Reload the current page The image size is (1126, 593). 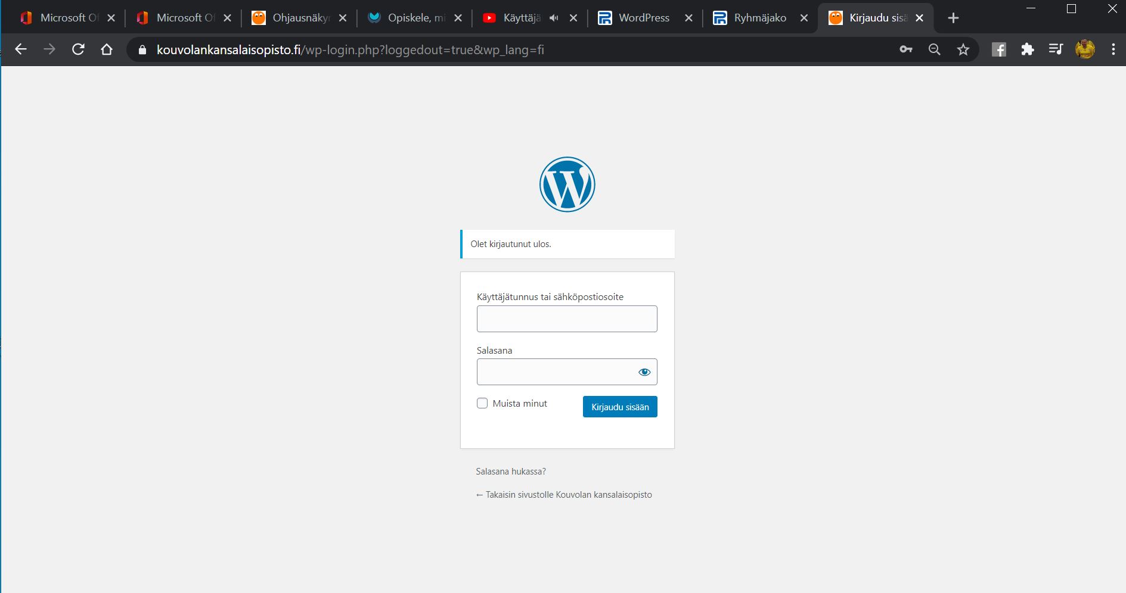click(x=78, y=49)
